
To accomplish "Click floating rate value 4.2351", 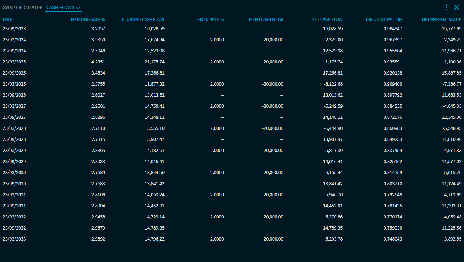I will (98, 62).
